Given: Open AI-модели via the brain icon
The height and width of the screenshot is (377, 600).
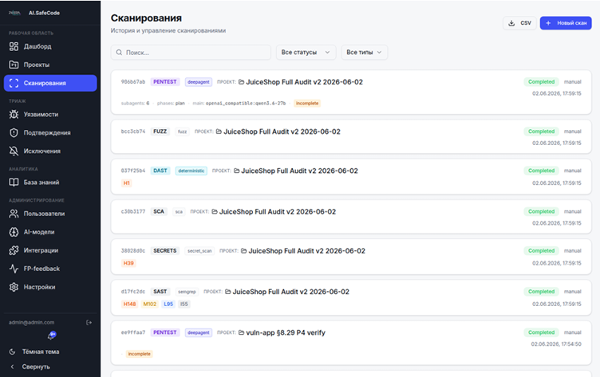Looking at the screenshot, I should (14, 232).
